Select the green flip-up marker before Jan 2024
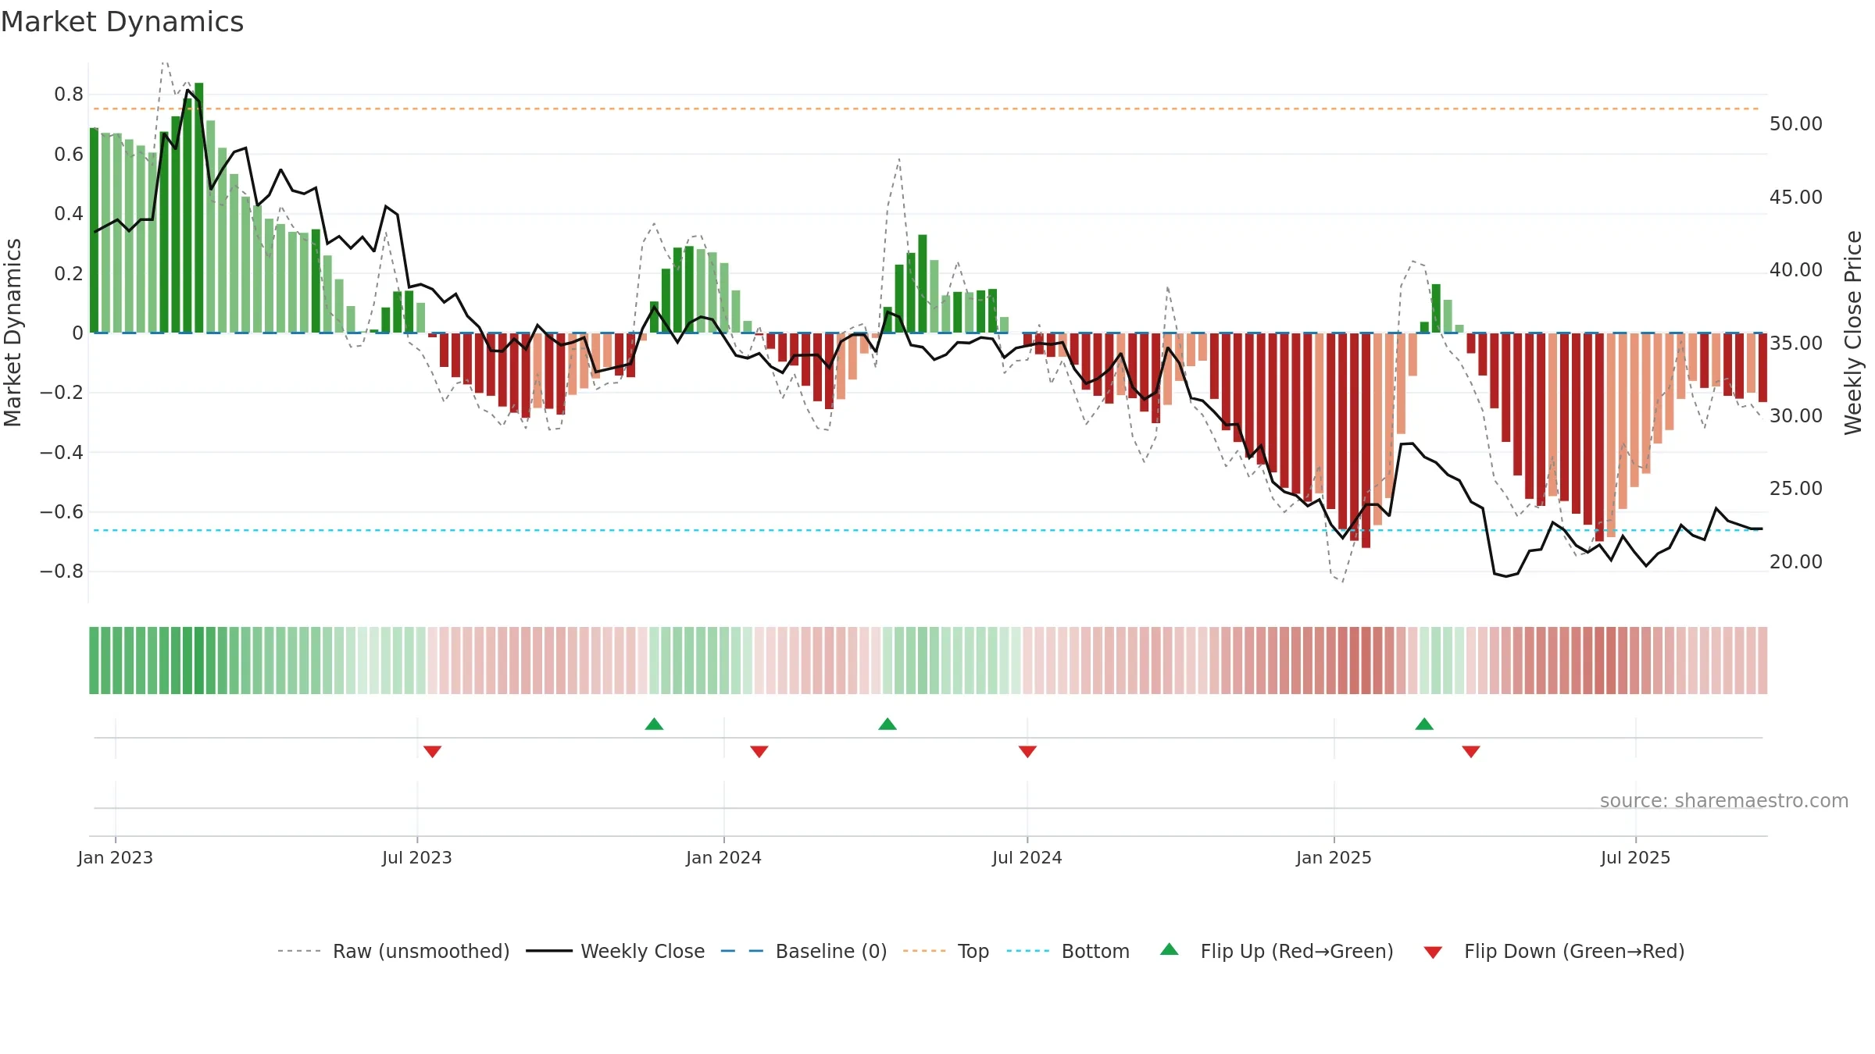The image size is (1875, 1054). tap(655, 724)
